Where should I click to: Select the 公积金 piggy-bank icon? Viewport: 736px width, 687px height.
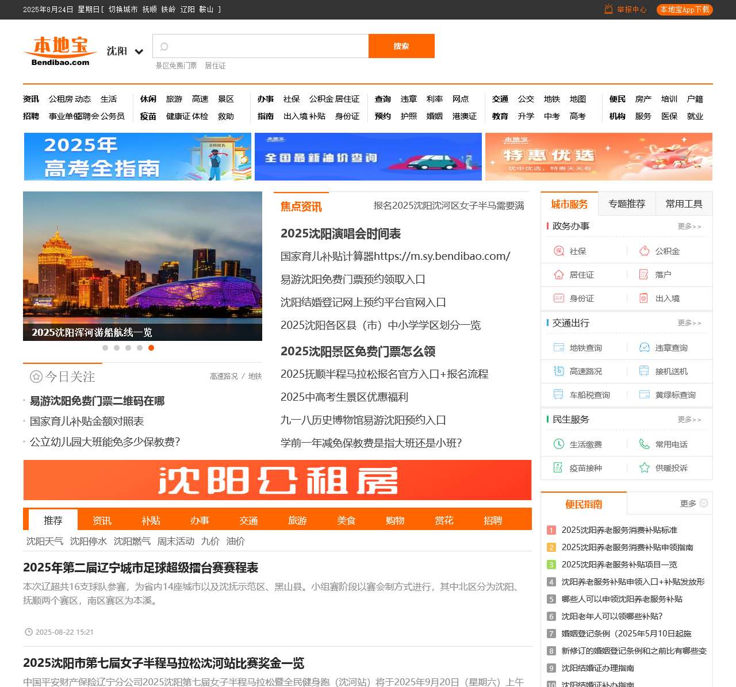(x=643, y=251)
